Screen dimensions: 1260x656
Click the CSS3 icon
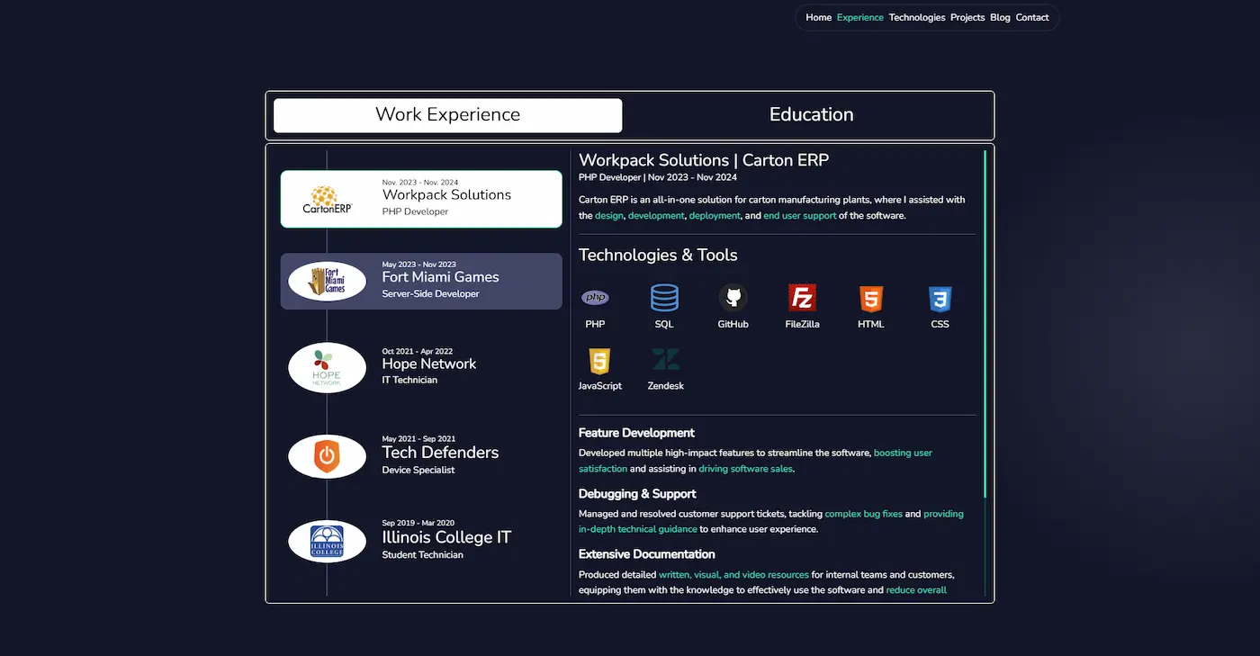click(x=940, y=298)
